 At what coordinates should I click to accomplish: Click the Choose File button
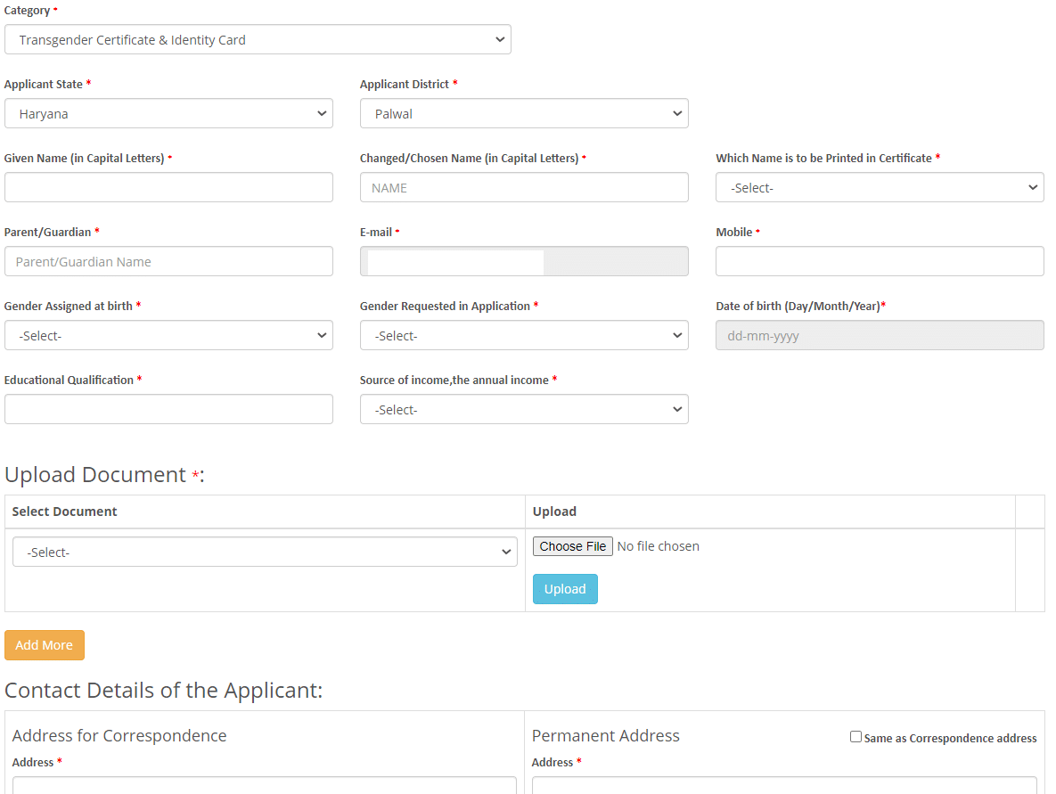[x=572, y=546]
